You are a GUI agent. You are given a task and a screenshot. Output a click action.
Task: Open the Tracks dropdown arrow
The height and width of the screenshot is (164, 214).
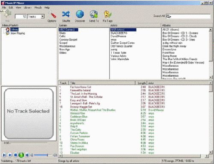[42, 17]
